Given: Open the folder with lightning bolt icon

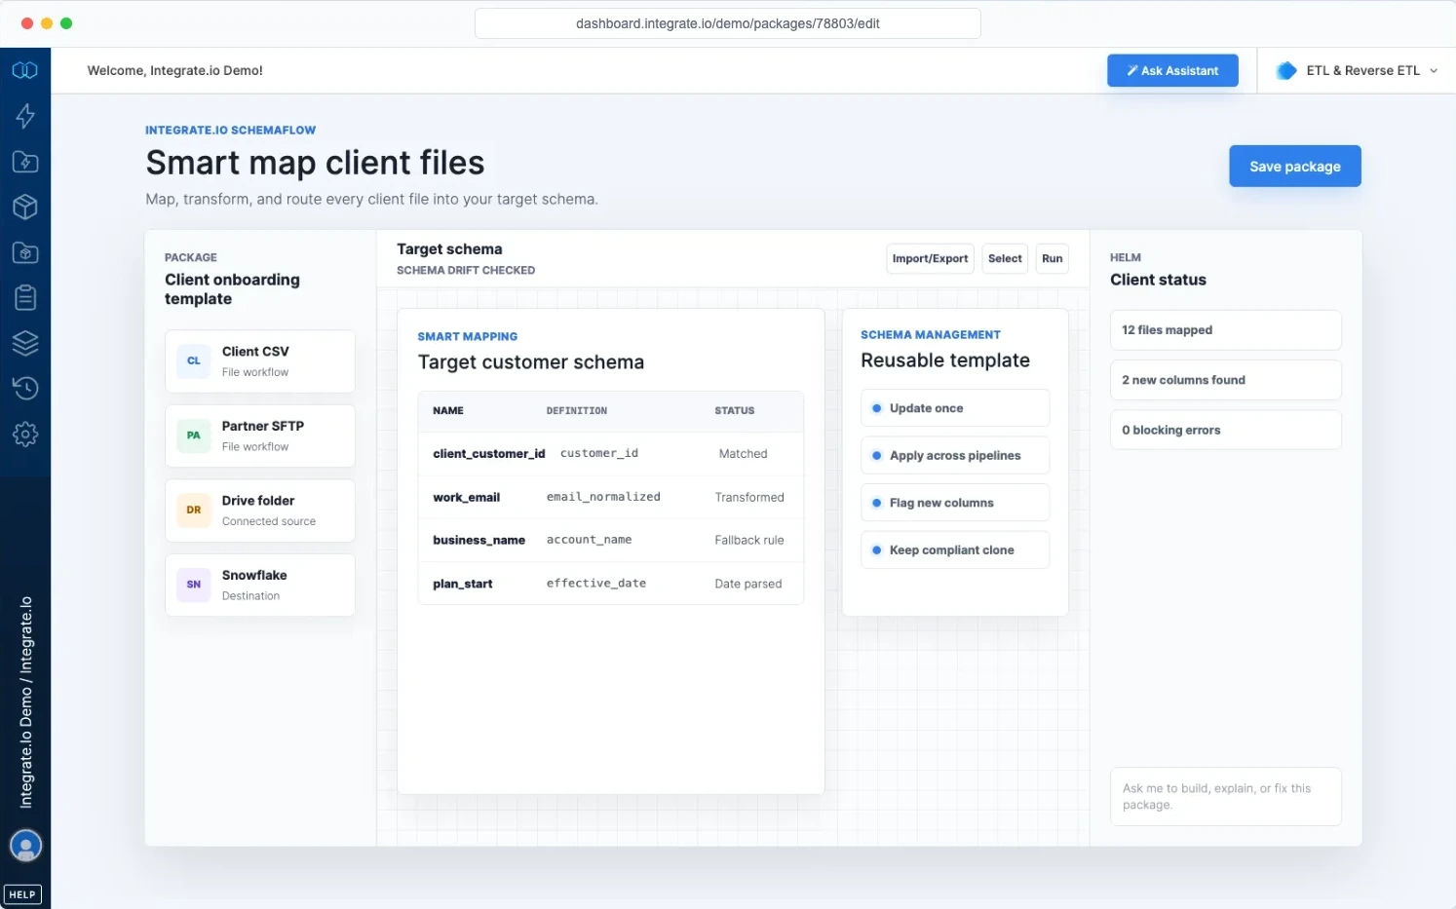Looking at the screenshot, I should [x=25, y=162].
